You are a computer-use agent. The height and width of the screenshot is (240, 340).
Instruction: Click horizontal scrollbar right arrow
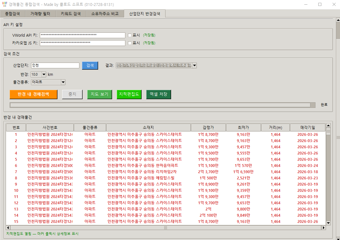[x=324, y=228]
